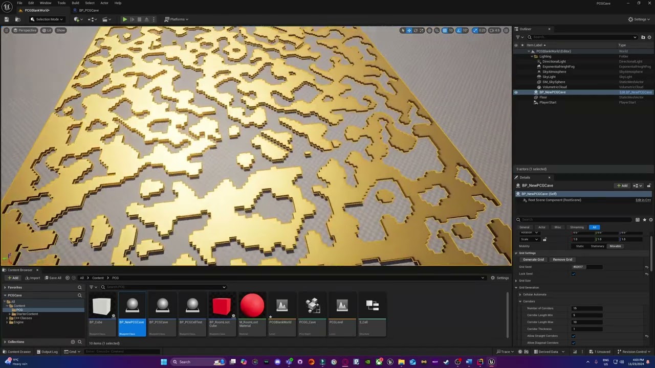Click the Save current level icon in toolbar

[7, 19]
